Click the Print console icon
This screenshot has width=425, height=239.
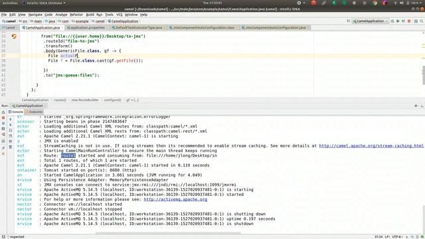[x=11, y=141]
